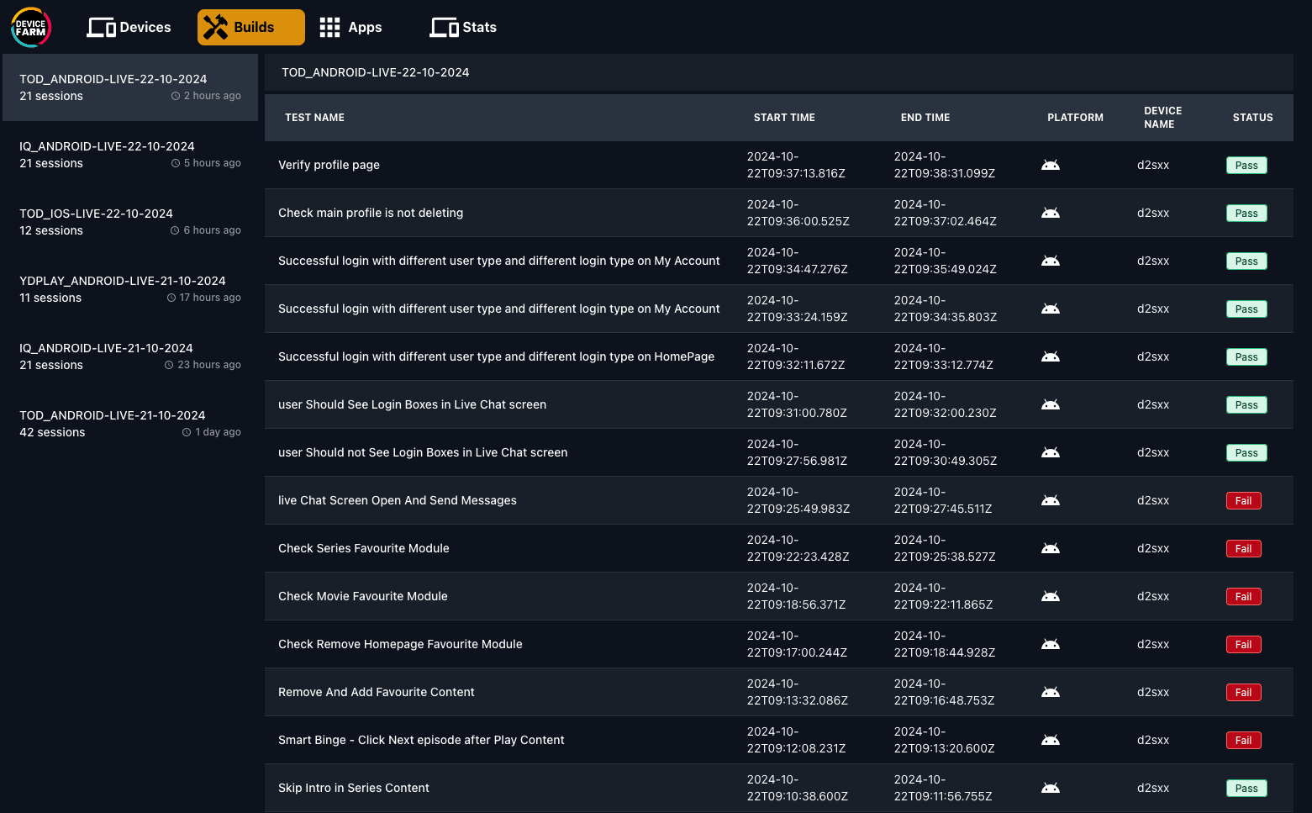Click Android icon in Remove And Add Favourite row
Viewport: 1312px width, 813px height.
pos(1051,692)
